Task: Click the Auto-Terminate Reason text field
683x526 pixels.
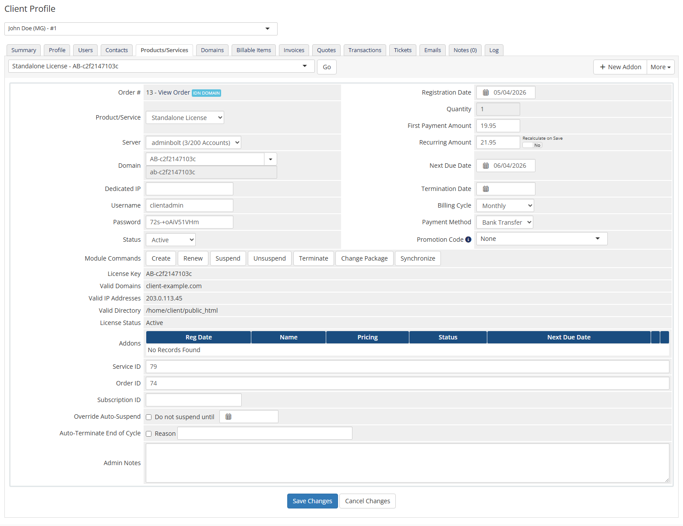Action: [265, 433]
